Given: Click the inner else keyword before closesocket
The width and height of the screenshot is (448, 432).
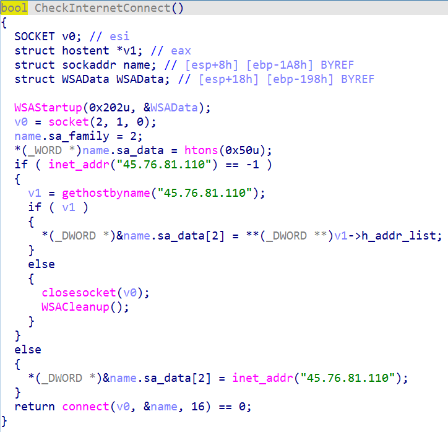Looking at the screenshot, I should pos(41,264).
